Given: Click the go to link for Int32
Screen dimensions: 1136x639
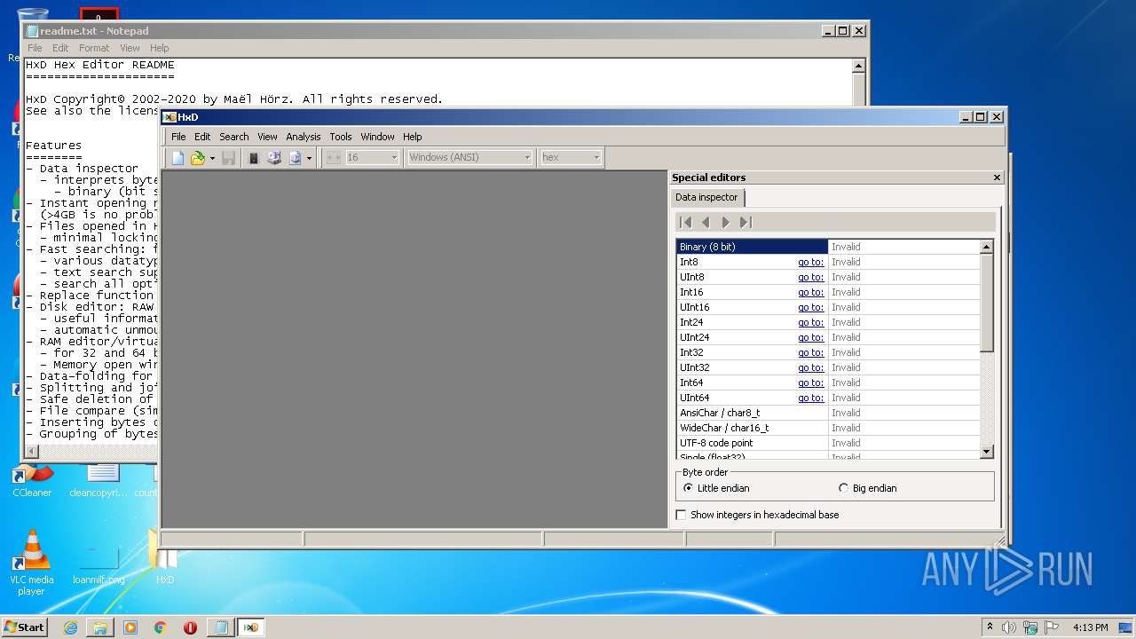Looking at the screenshot, I should pyautogui.click(x=810, y=352).
